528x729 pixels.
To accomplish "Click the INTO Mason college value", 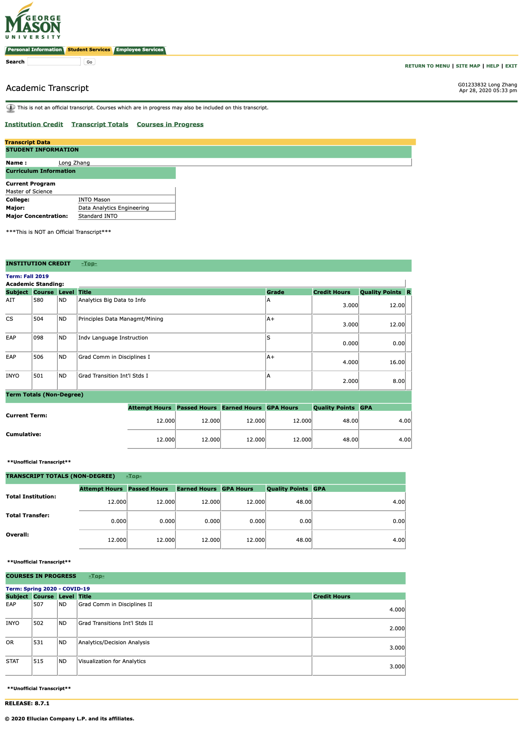I will pos(94,200).
